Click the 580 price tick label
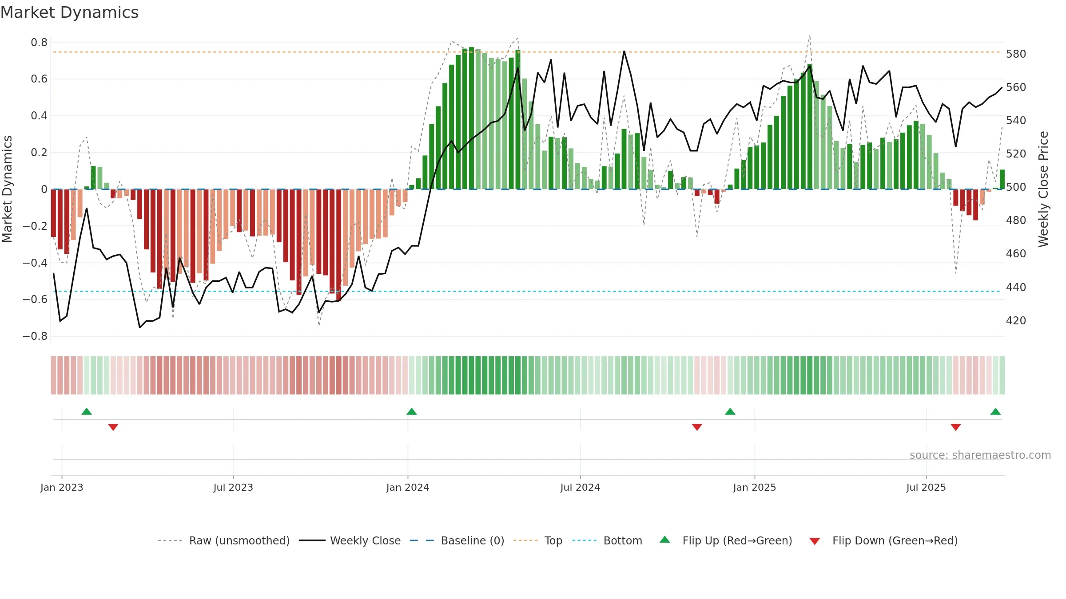This screenshot has height=599, width=1066. [x=1016, y=54]
